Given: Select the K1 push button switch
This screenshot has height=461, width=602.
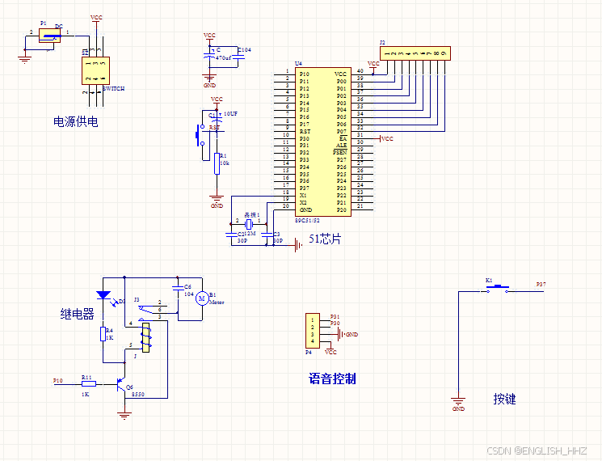Looking at the screenshot, I should click(498, 289).
